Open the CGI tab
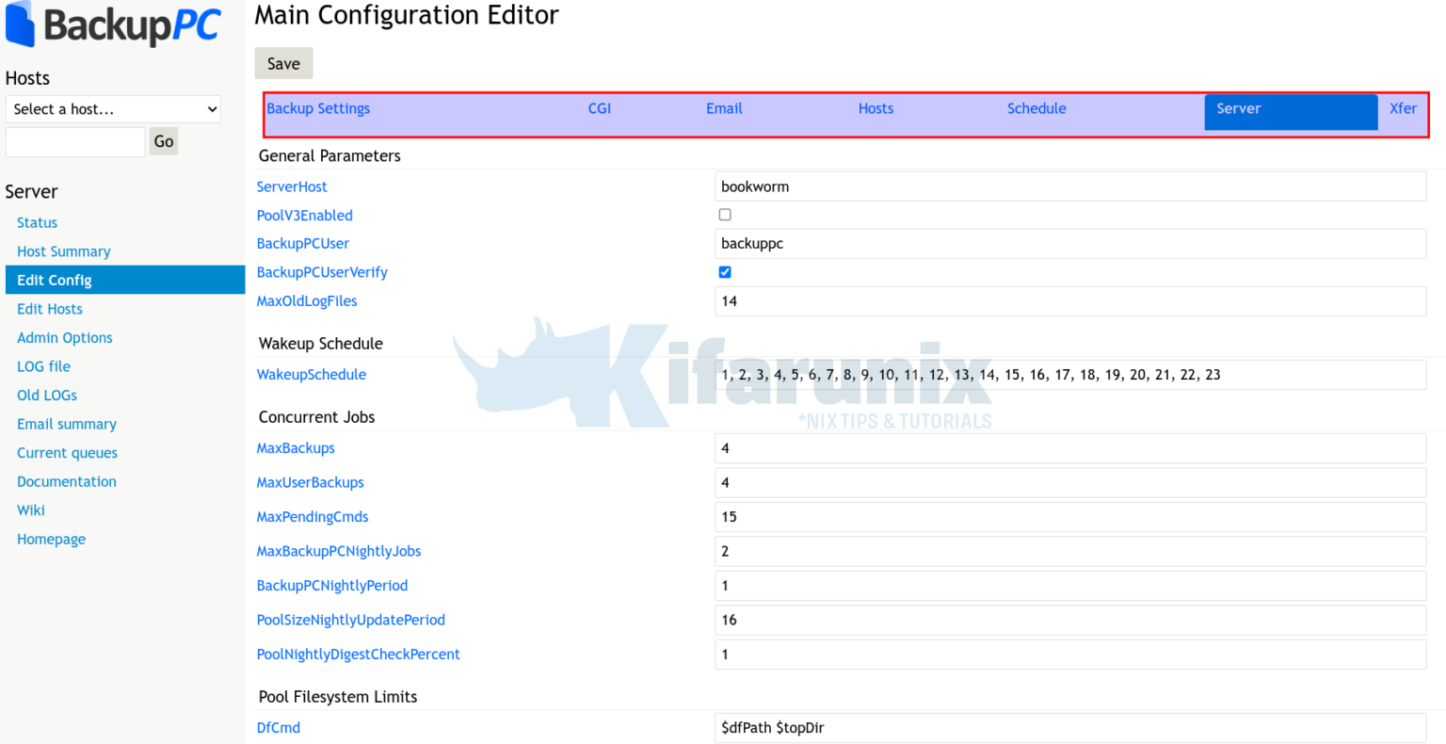This screenshot has width=1446, height=744. pos(600,108)
